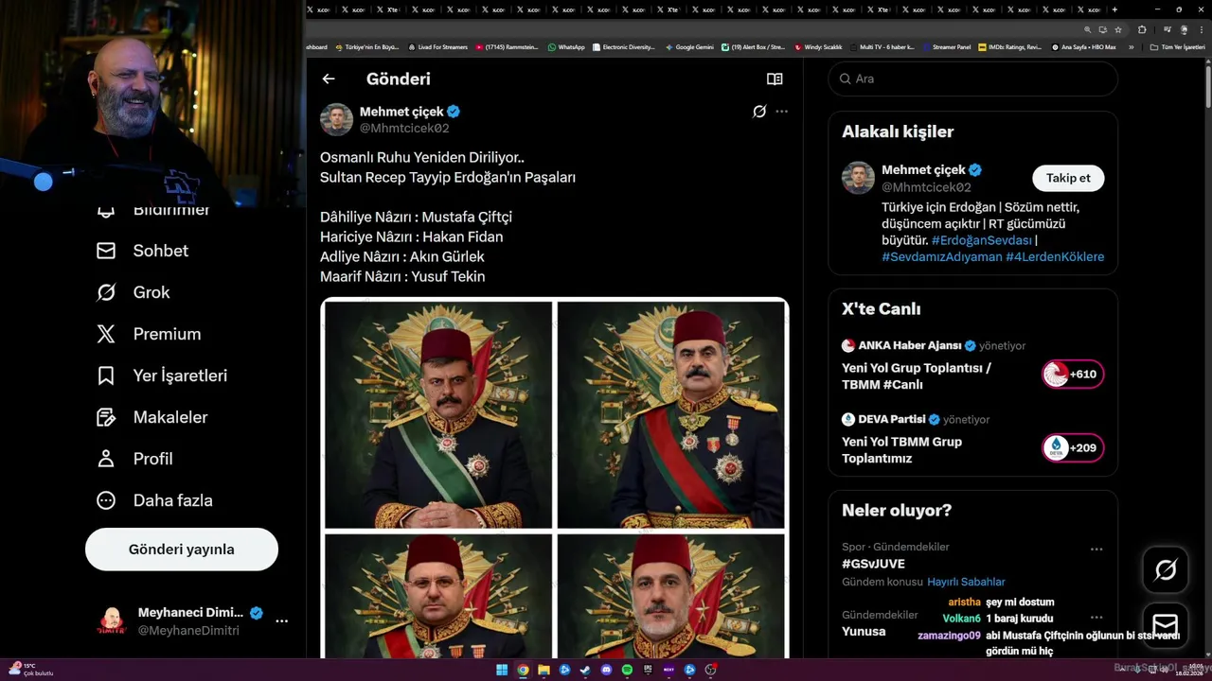Click the +209 listeners badge
Screen dimensions: 1212x681
(1073, 448)
